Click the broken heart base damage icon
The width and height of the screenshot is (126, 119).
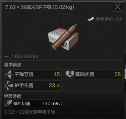click(x=70, y=74)
